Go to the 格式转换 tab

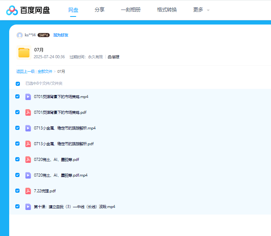(167, 10)
